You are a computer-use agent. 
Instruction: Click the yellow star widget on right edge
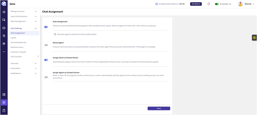click(254, 37)
